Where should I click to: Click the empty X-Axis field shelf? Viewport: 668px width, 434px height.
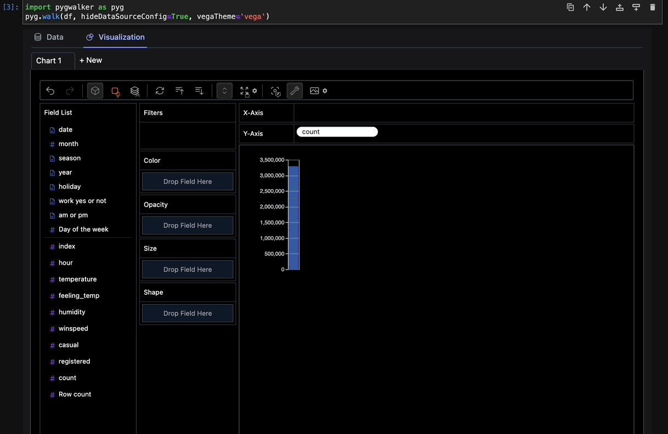[x=463, y=113]
